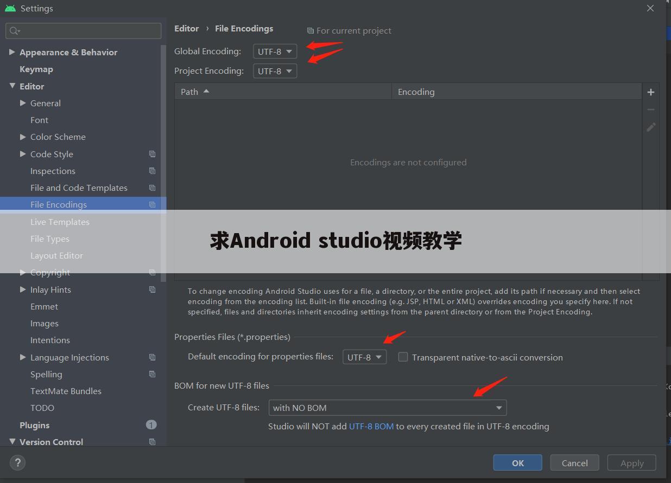
Task: Select File Encodings in the tree
Action: pyautogui.click(x=59, y=204)
